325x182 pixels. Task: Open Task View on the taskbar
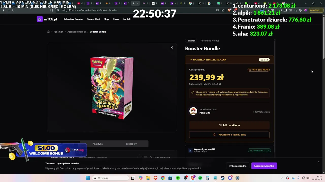133,178
